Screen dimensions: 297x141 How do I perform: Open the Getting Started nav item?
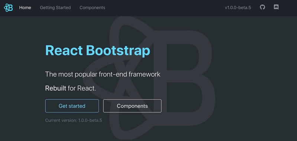tap(55, 8)
